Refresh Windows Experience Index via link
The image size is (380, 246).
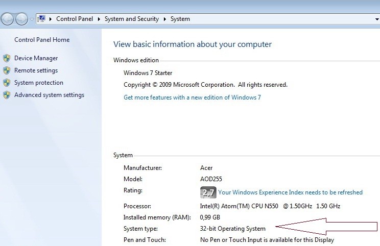(x=290, y=192)
